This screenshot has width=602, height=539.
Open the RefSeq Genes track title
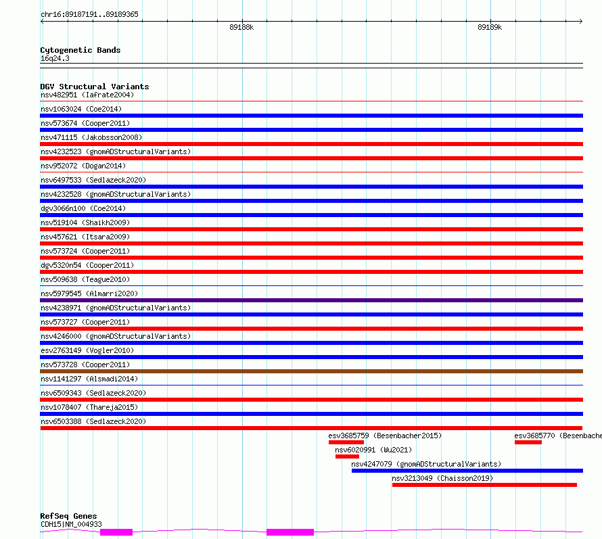click(68, 516)
